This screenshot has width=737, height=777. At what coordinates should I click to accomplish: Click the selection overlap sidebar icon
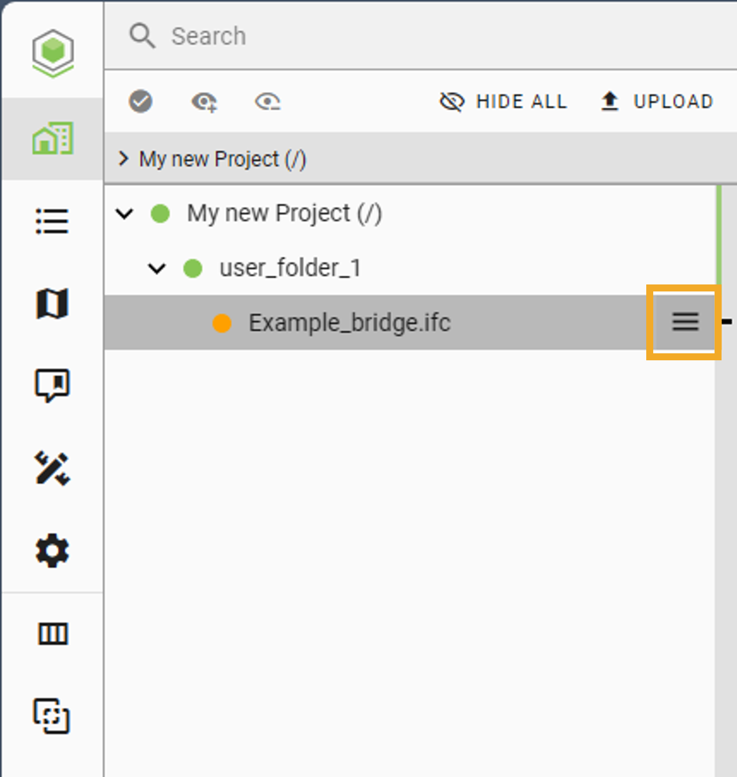coord(52,716)
